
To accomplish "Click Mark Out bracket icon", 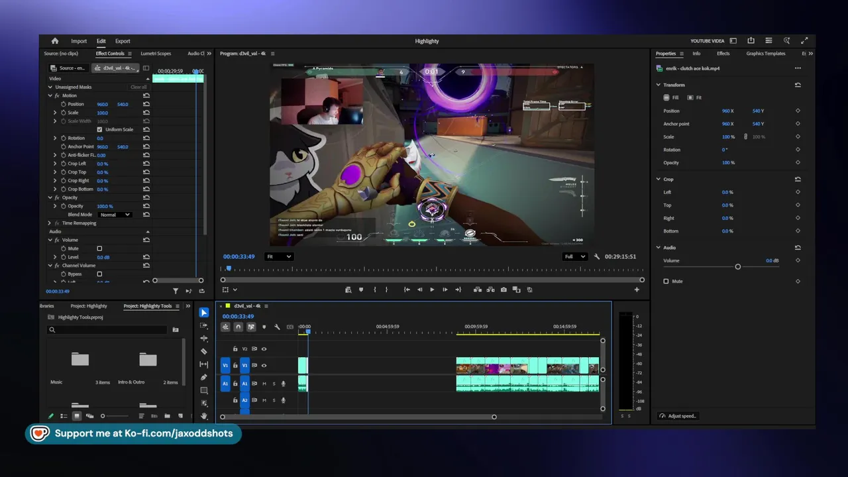I will pyautogui.click(x=387, y=290).
